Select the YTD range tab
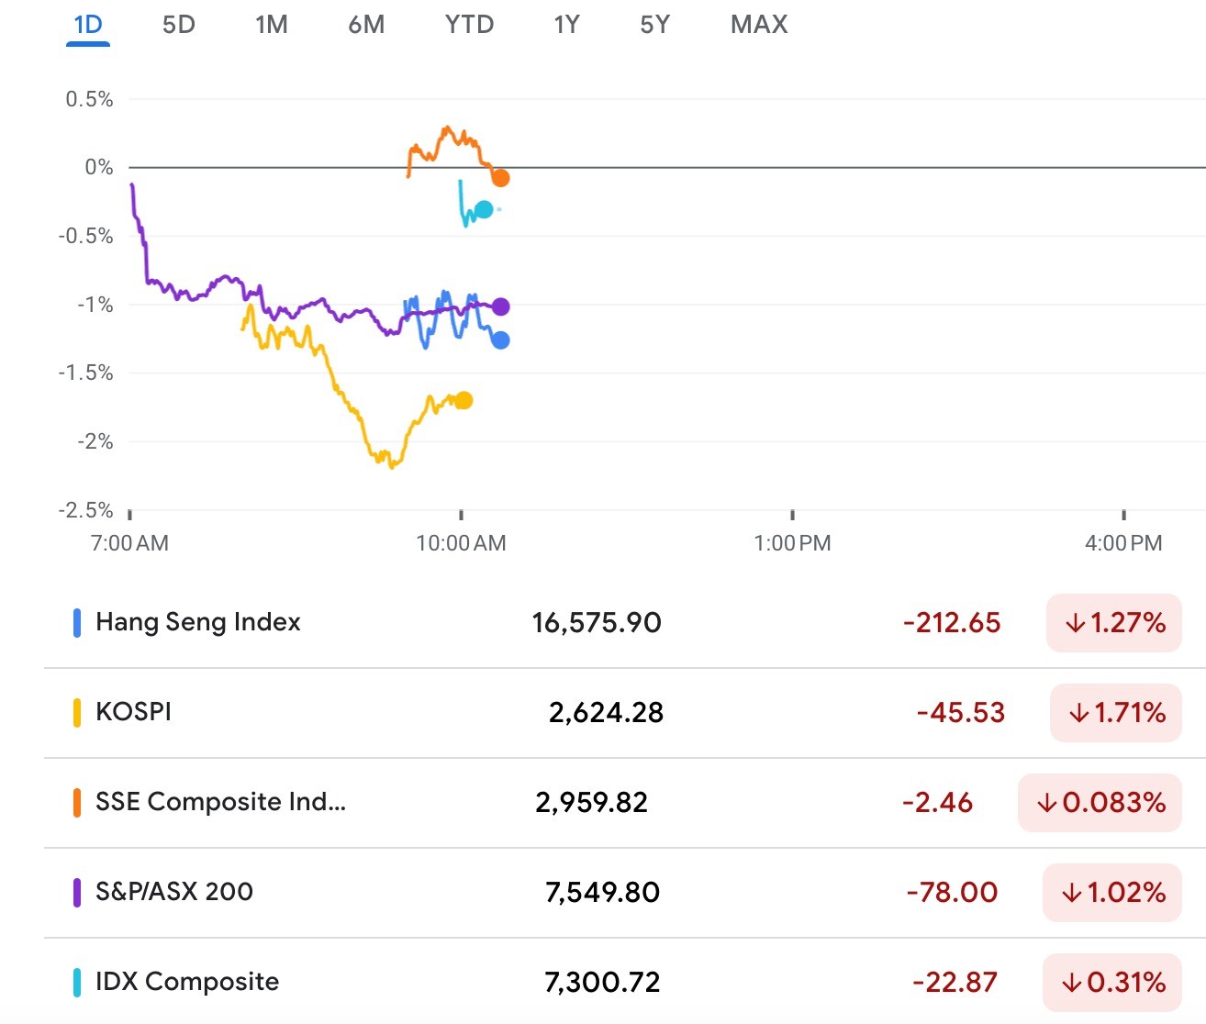Image resolution: width=1206 pixels, height=1024 pixels. (469, 24)
